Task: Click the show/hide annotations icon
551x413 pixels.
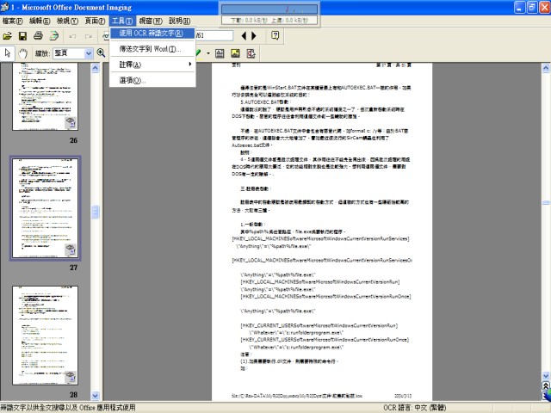Action: 251,53
